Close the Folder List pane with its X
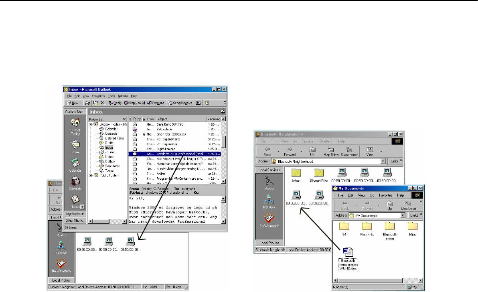 click(124, 119)
